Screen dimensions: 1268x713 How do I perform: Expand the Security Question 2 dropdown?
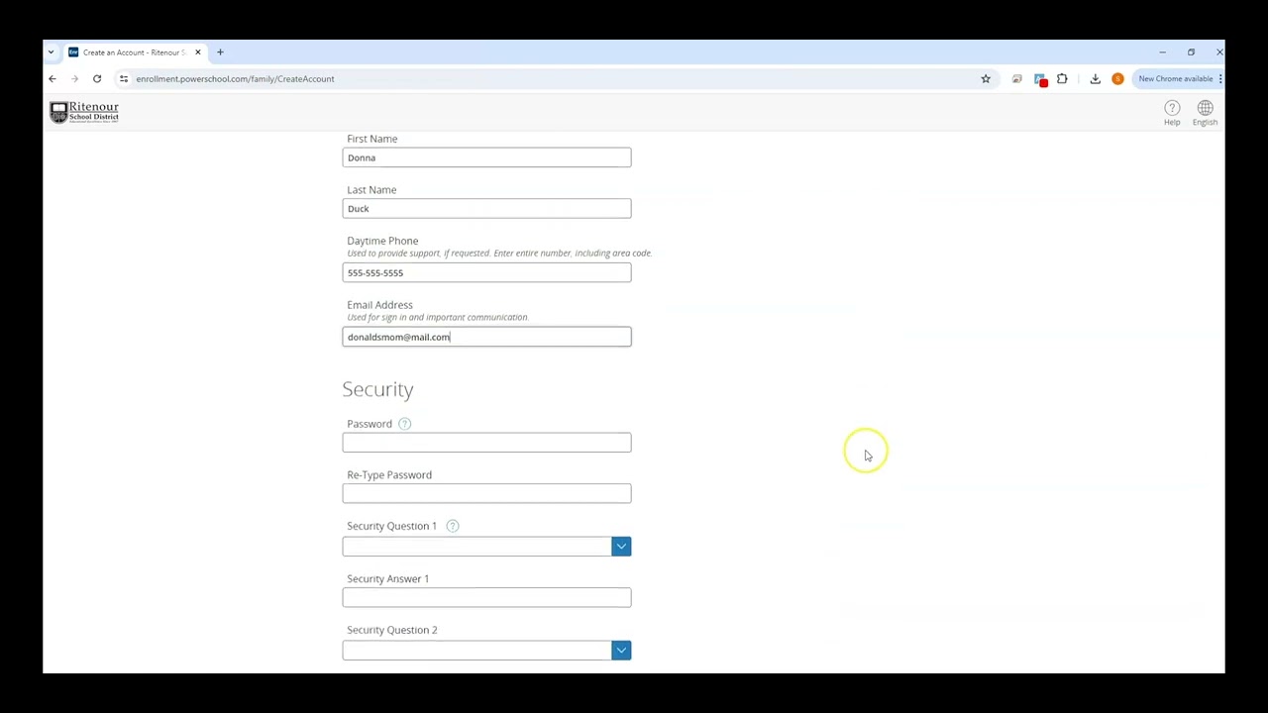(x=621, y=650)
